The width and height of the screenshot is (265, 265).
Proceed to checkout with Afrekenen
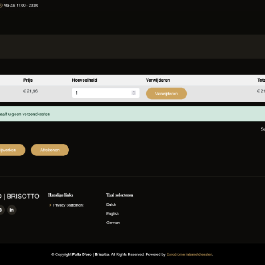(x=49, y=150)
